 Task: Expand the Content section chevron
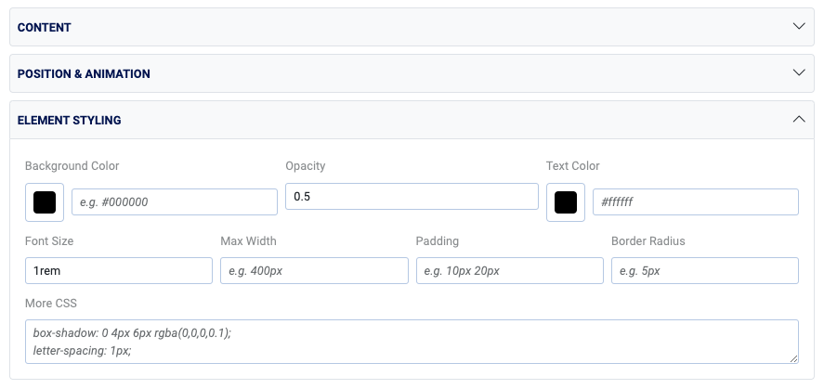coord(799,27)
